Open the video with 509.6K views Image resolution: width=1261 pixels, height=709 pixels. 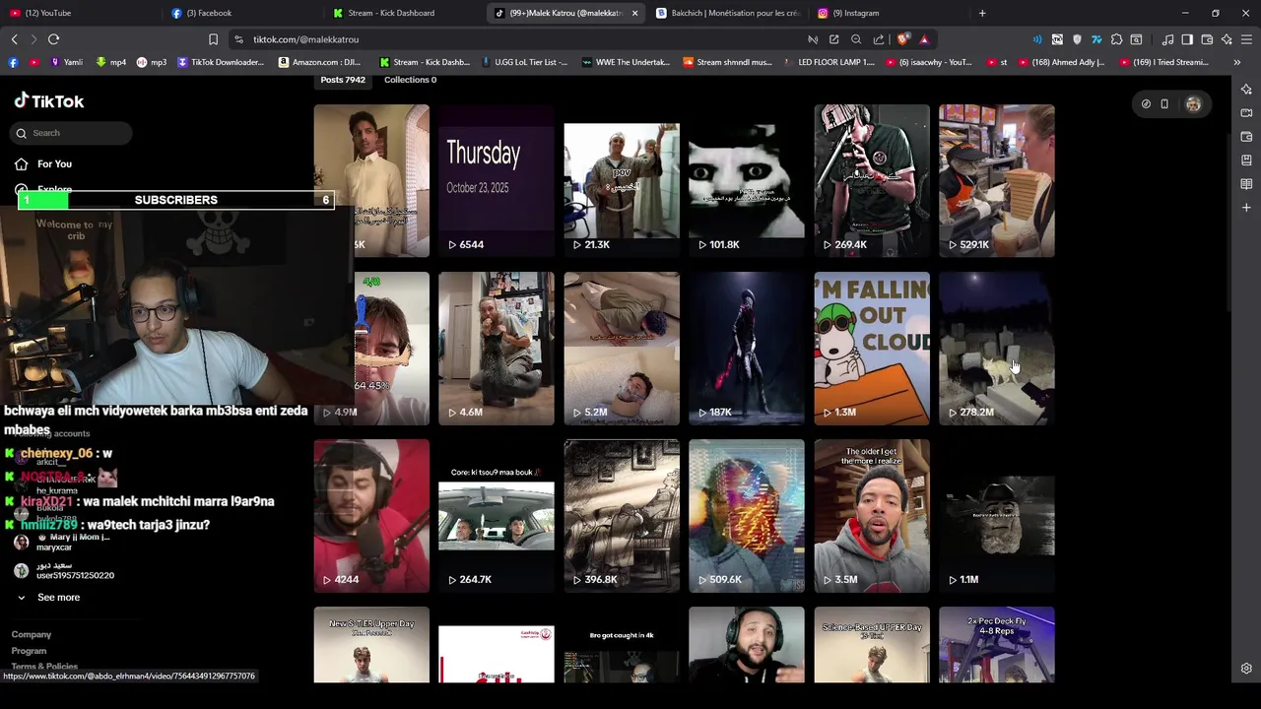(747, 516)
